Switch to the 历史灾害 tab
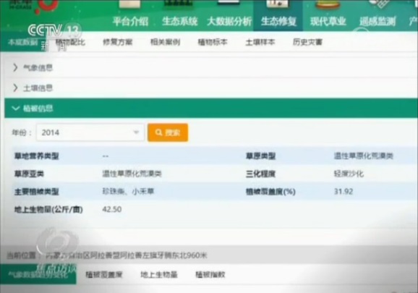The image size is (418, 293). 307,42
